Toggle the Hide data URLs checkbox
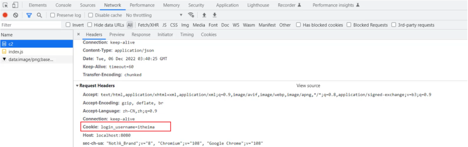 click(x=90, y=25)
